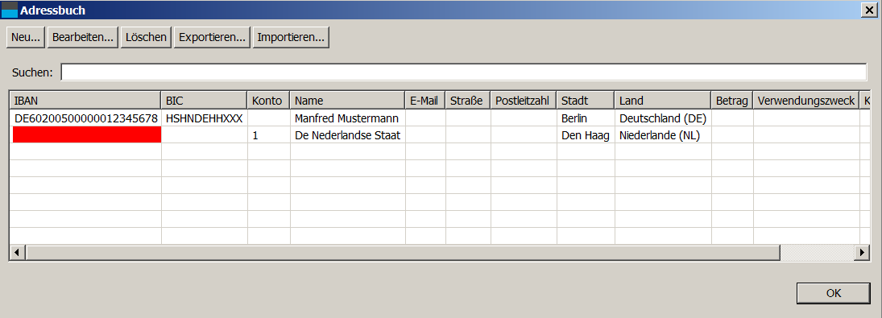Viewport: 882px width, 318px height.
Task: Sort by the IBAN column header
Action: (85, 101)
